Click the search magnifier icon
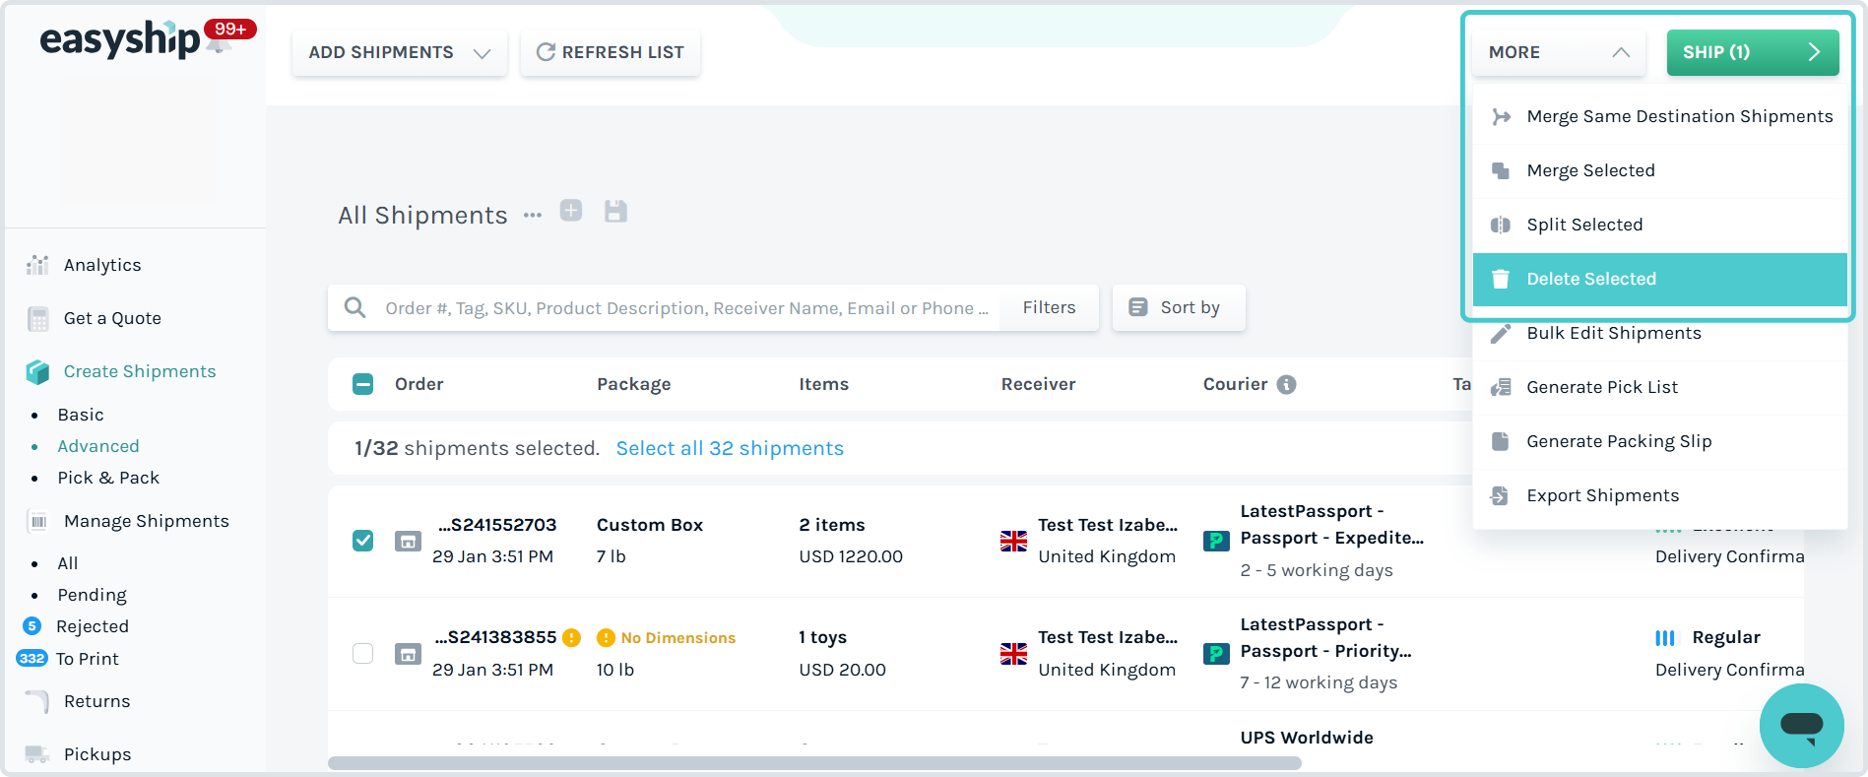 click(354, 308)
